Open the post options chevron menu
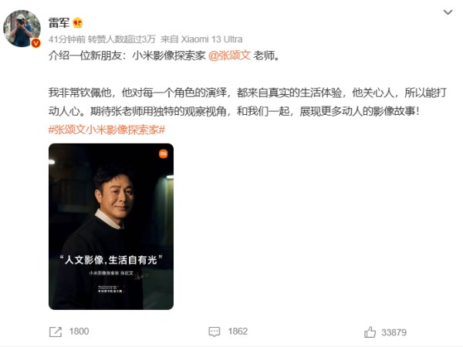 click(x=448, y=12)
